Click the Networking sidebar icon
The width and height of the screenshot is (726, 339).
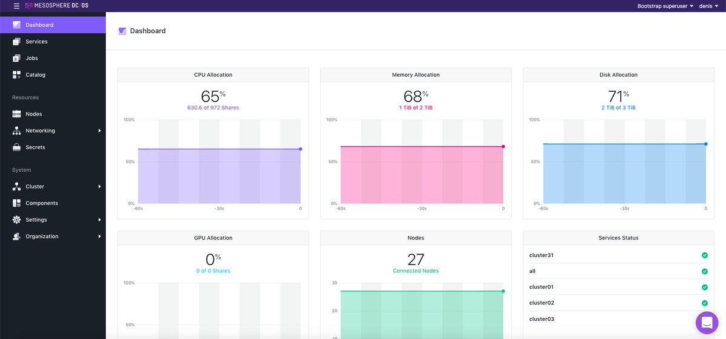16,131
